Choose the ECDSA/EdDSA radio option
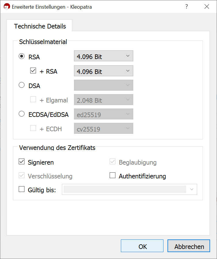 pyautogui.click(x=22, y=114)
